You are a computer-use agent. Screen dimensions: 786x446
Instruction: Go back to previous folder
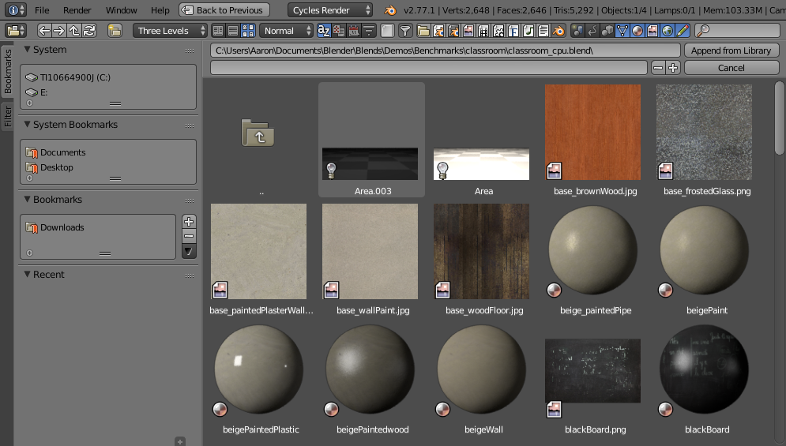pyautogui.click(x=44, y=31)
